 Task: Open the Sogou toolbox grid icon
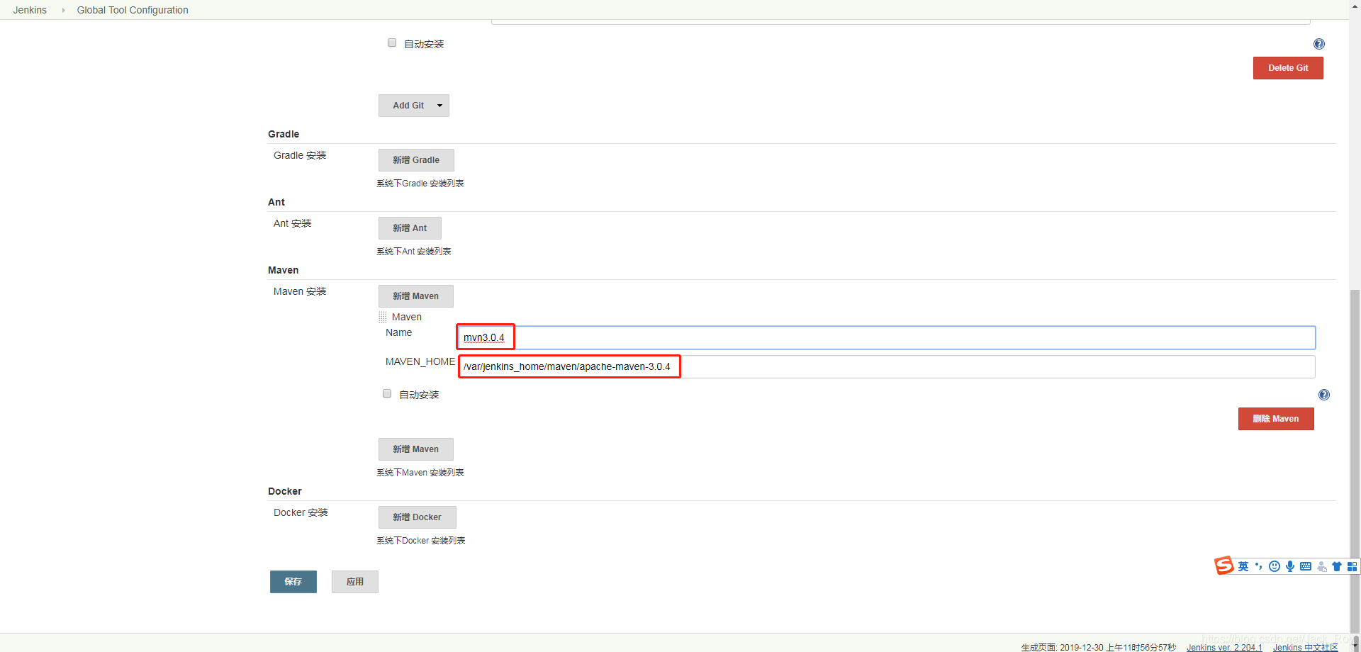(x=1352, y=566)
